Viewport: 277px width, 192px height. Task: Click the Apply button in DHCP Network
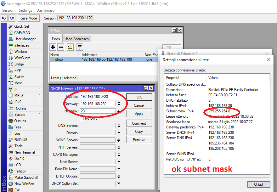[x=139, y=114]
